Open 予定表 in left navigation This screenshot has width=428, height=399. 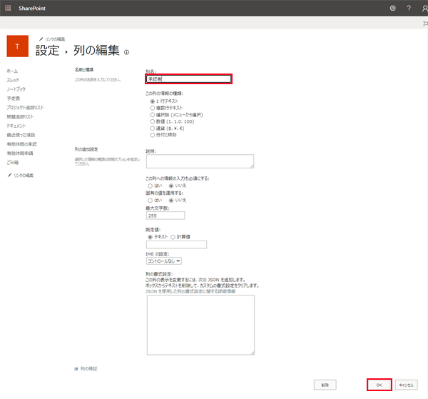pyautogui.click(x=14, y=99)
